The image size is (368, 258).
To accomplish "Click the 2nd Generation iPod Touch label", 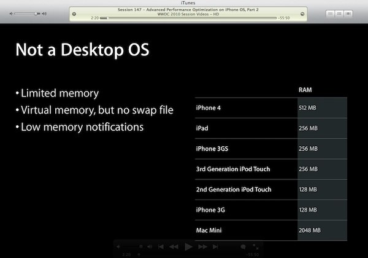I will 234,190.
